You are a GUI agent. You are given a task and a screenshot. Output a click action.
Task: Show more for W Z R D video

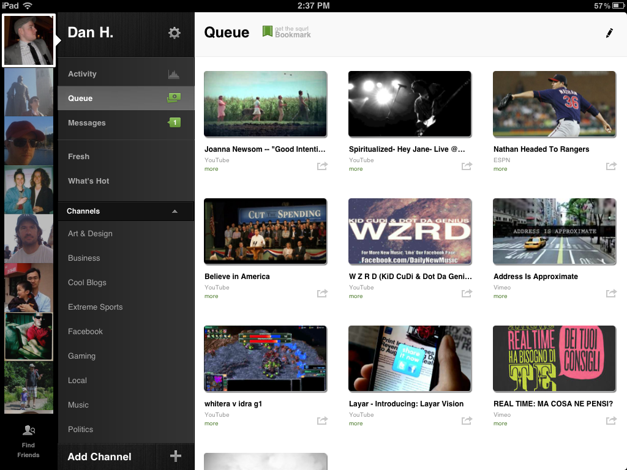pos(356,296)
